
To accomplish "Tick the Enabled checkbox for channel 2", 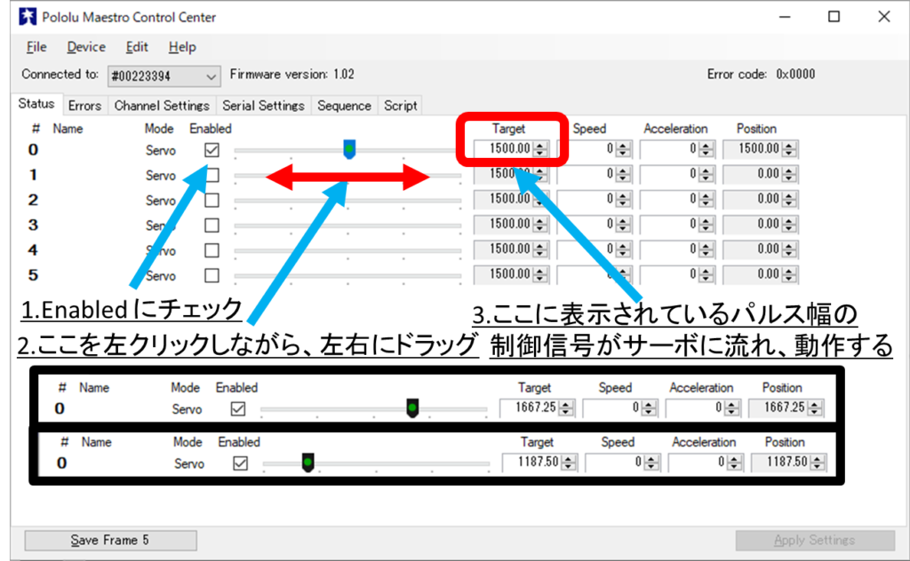I will pyautogui.click(x=212, y=201).
